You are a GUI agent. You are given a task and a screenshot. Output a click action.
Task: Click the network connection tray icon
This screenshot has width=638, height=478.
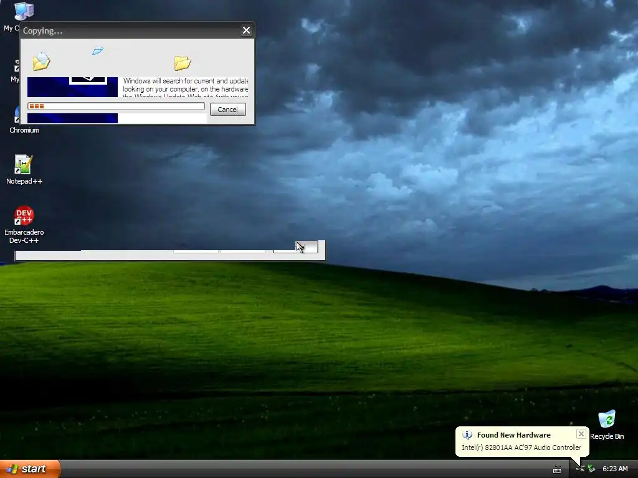pyautogui.click(x=580, y=469)
